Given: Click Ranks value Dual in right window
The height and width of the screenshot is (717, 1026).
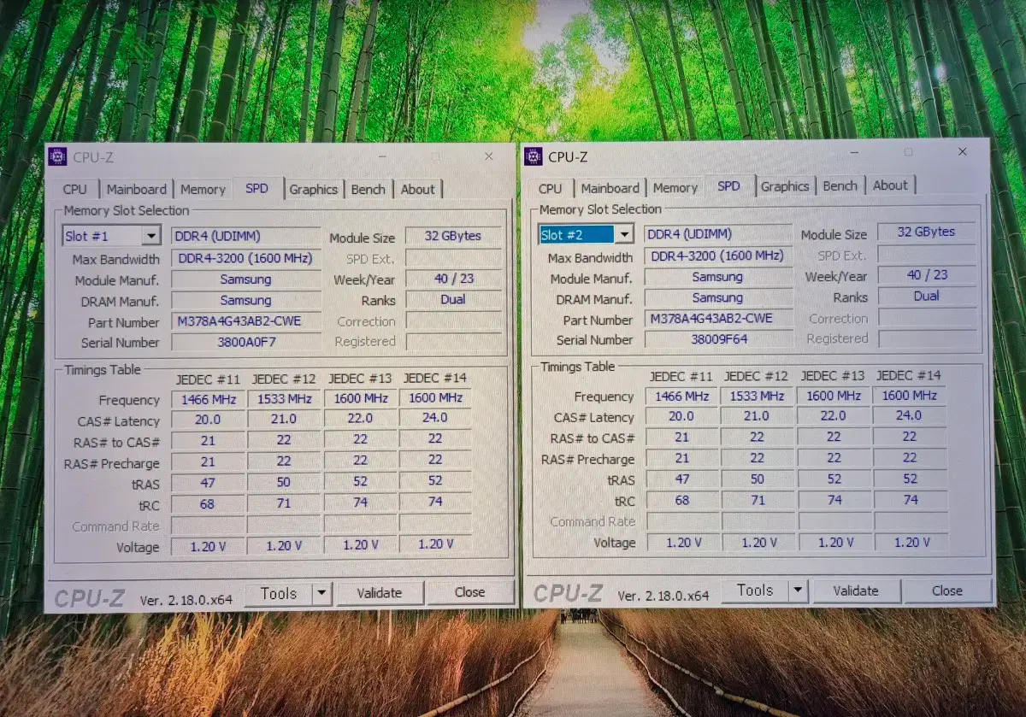Looking at the screenshot, I should tap(927, 297).
